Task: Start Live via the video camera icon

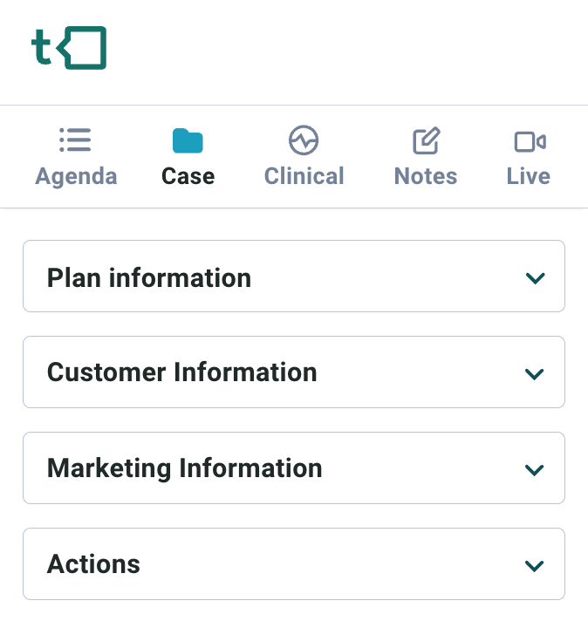Action: [x=530, y=142]
